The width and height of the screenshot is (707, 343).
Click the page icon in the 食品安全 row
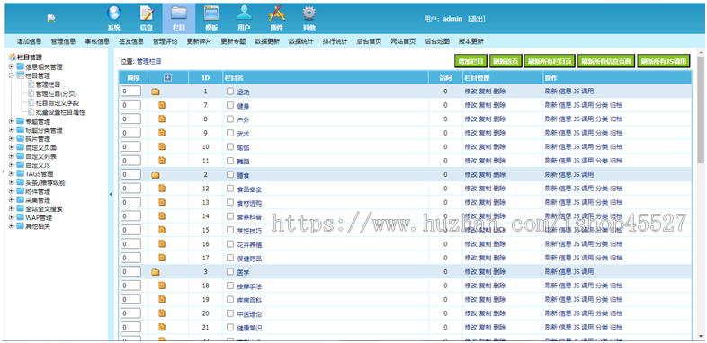click(162, 189)
